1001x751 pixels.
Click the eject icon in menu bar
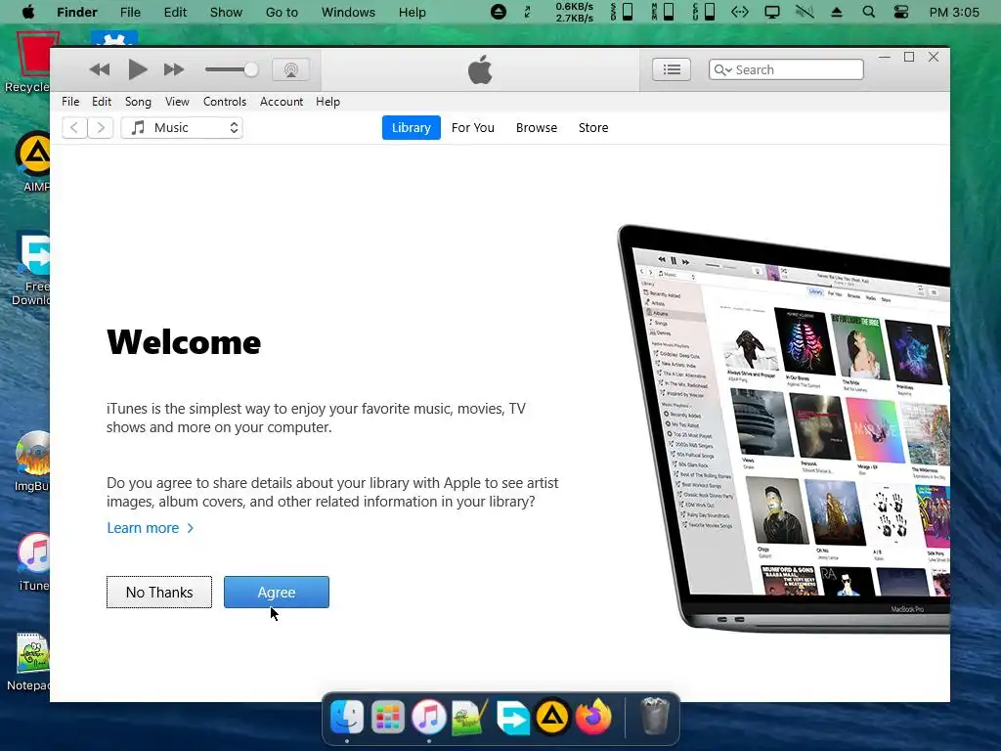(x=837, y=12)
